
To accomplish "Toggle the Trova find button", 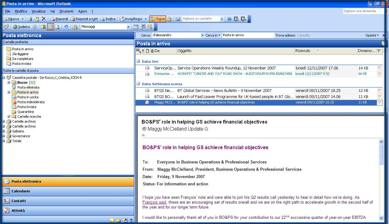I will (x=157, y=19).
